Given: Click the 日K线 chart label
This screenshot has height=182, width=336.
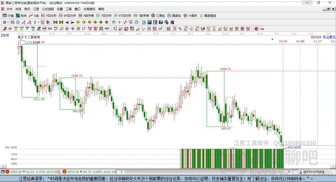Looking at the screenshot, I should 5,35.
